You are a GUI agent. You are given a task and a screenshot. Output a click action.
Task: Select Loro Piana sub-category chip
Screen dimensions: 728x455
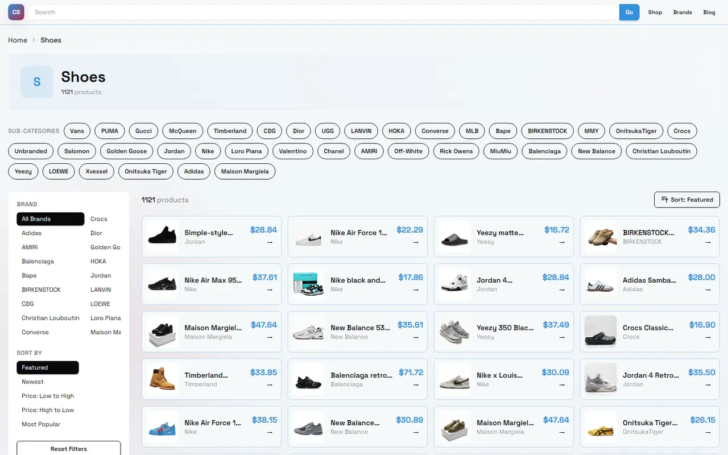[x=246, y=151]
